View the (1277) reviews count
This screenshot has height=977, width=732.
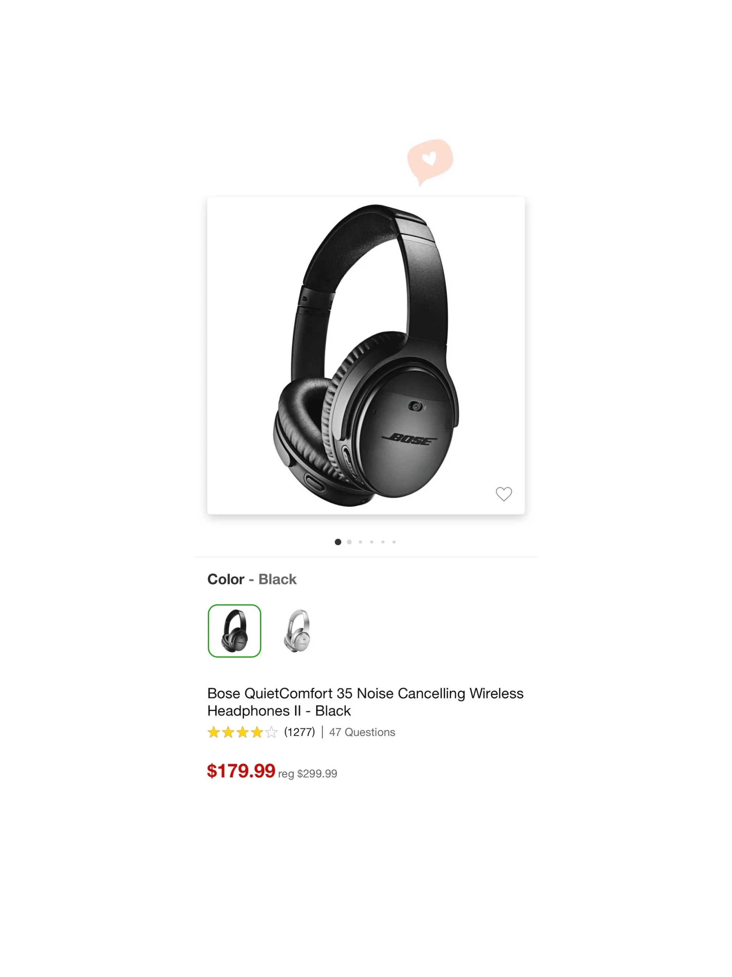pyautogui.click(x=299, y=732)
